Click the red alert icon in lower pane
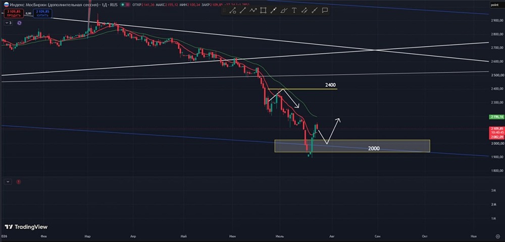This screenshot has width=505, height=242. [18, 182]
